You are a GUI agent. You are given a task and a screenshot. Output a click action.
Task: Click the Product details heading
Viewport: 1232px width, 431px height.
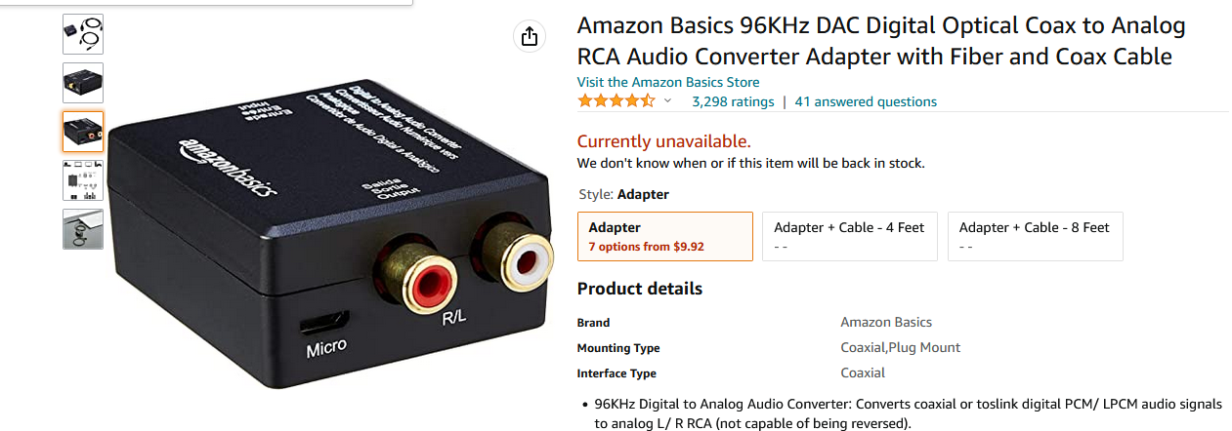(x=640, y=289)
